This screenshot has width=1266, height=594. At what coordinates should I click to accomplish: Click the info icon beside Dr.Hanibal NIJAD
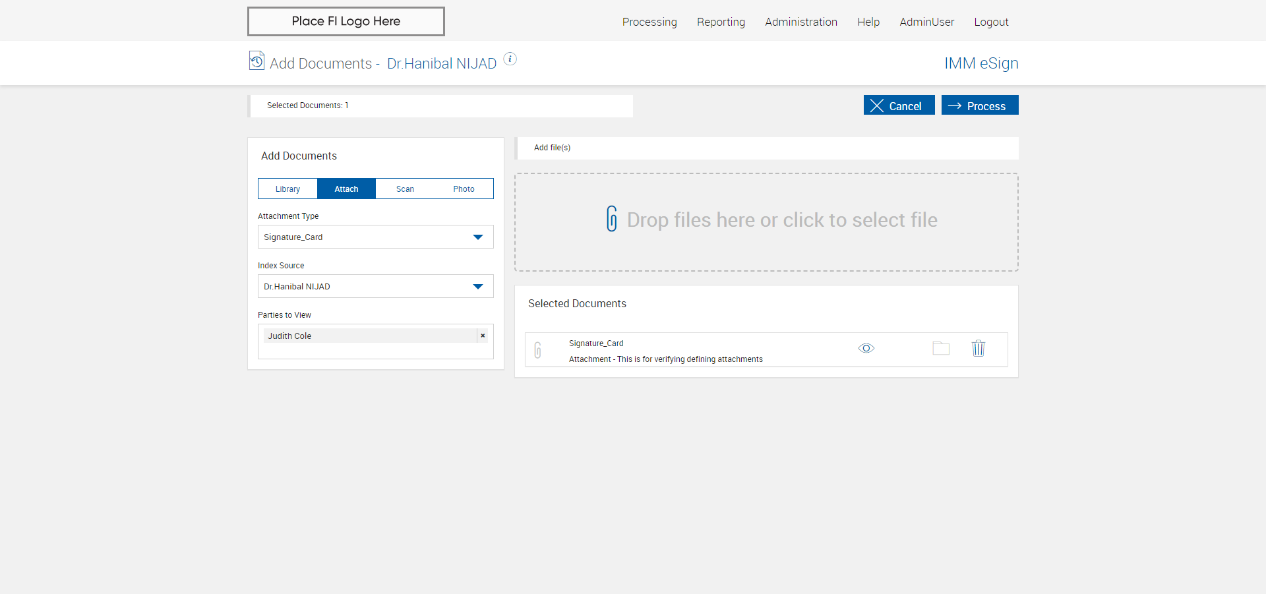point(510,59)
